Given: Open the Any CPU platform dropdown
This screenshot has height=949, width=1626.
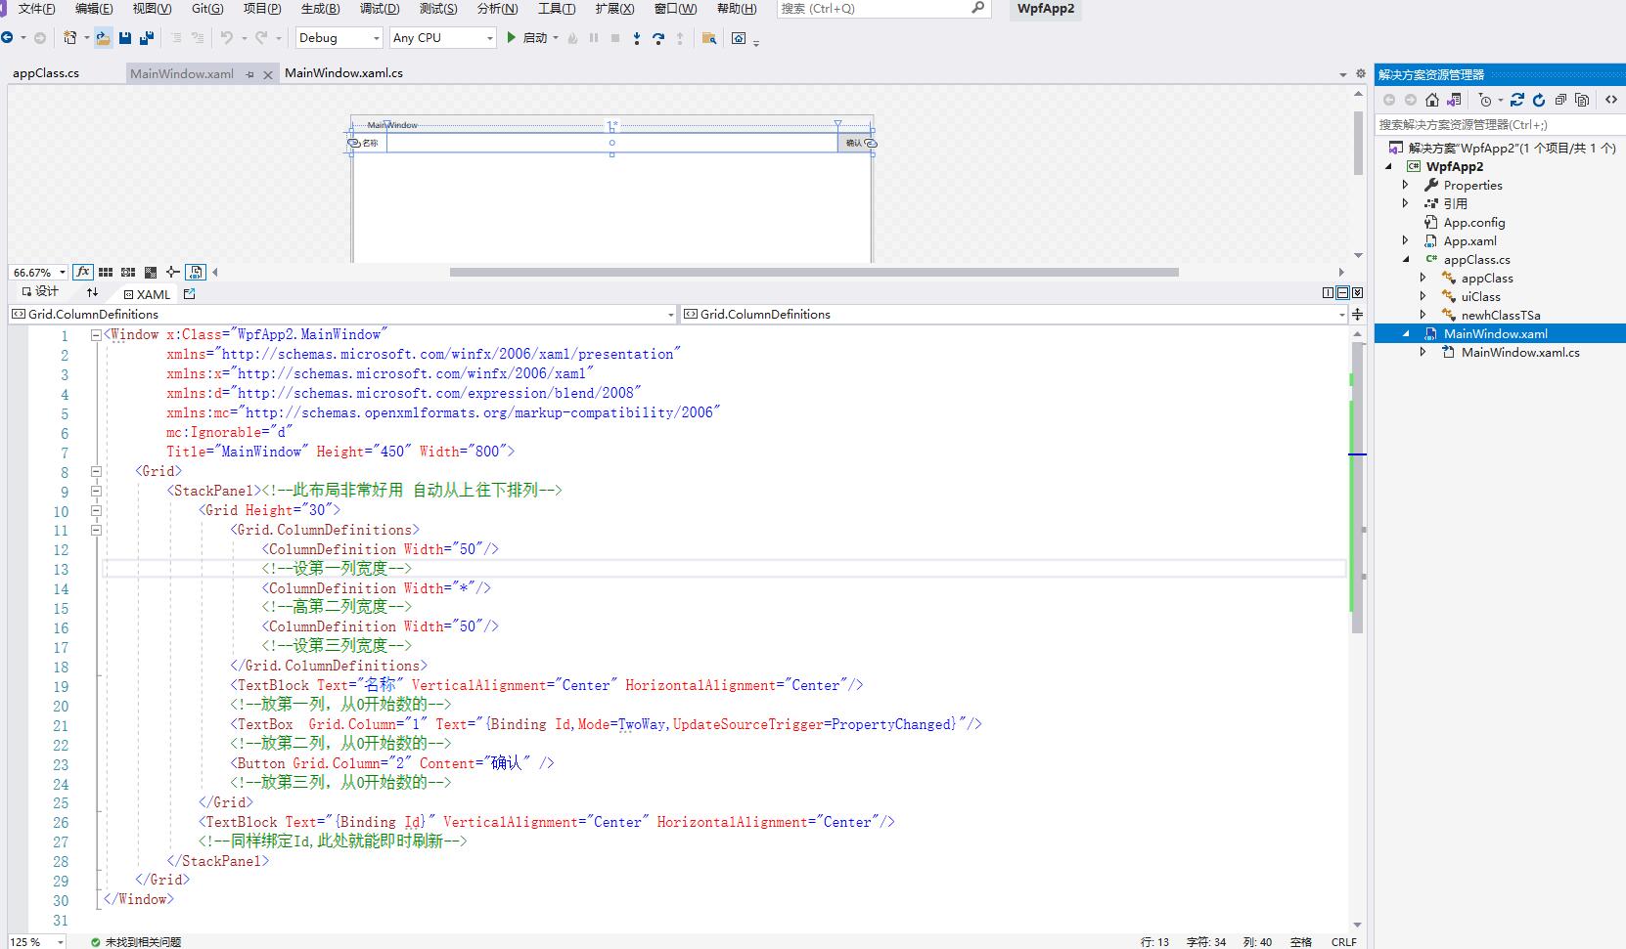Looking at the screenshot, I should click(x=443, y=38).
